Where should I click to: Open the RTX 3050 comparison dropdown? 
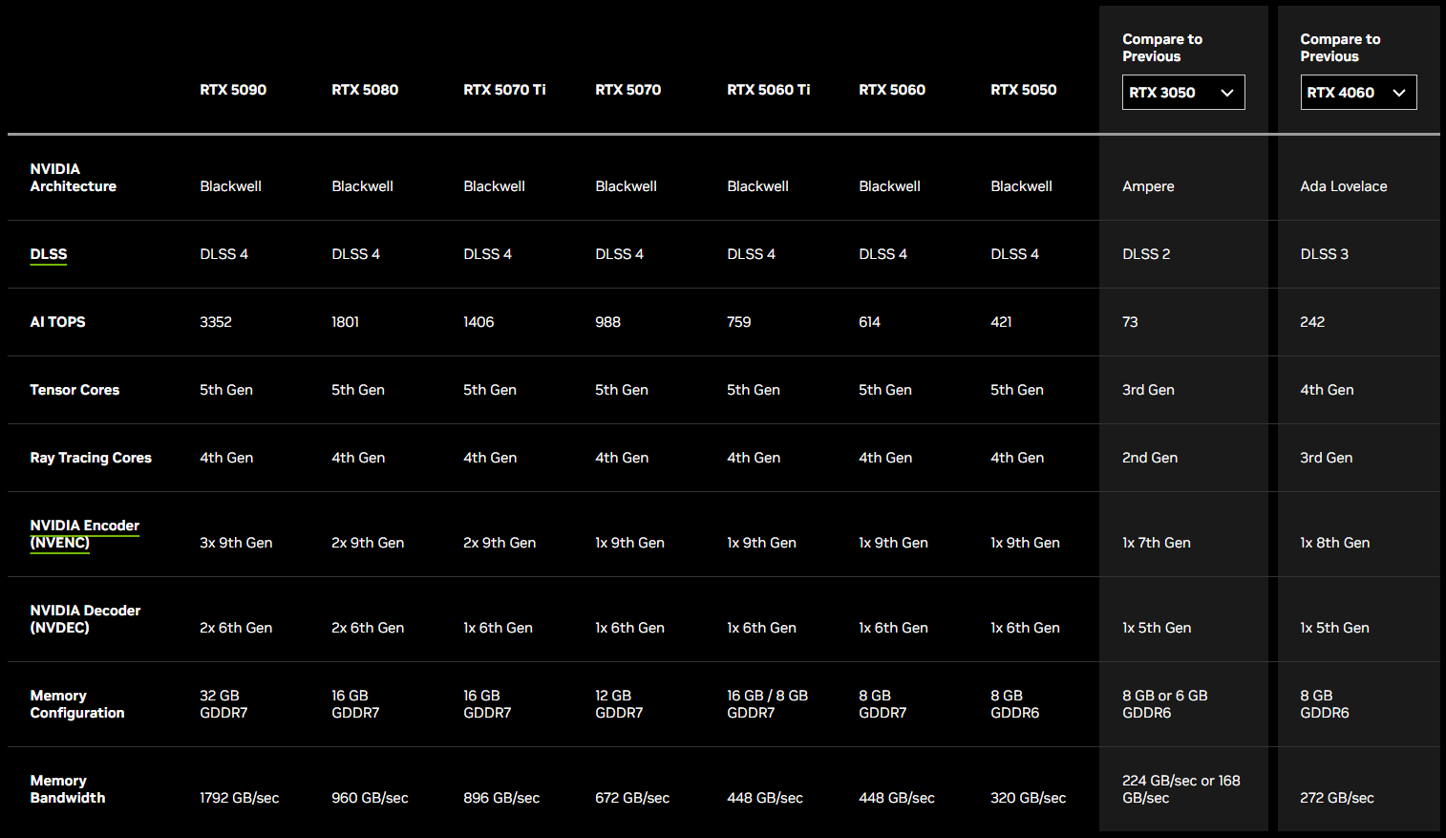(x=1182, y=93)
